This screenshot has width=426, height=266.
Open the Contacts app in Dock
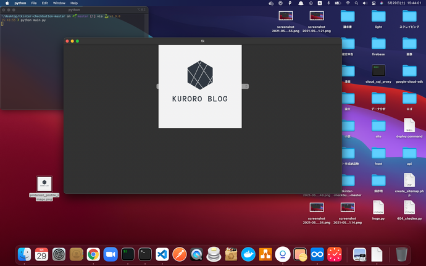click(76, 254)
